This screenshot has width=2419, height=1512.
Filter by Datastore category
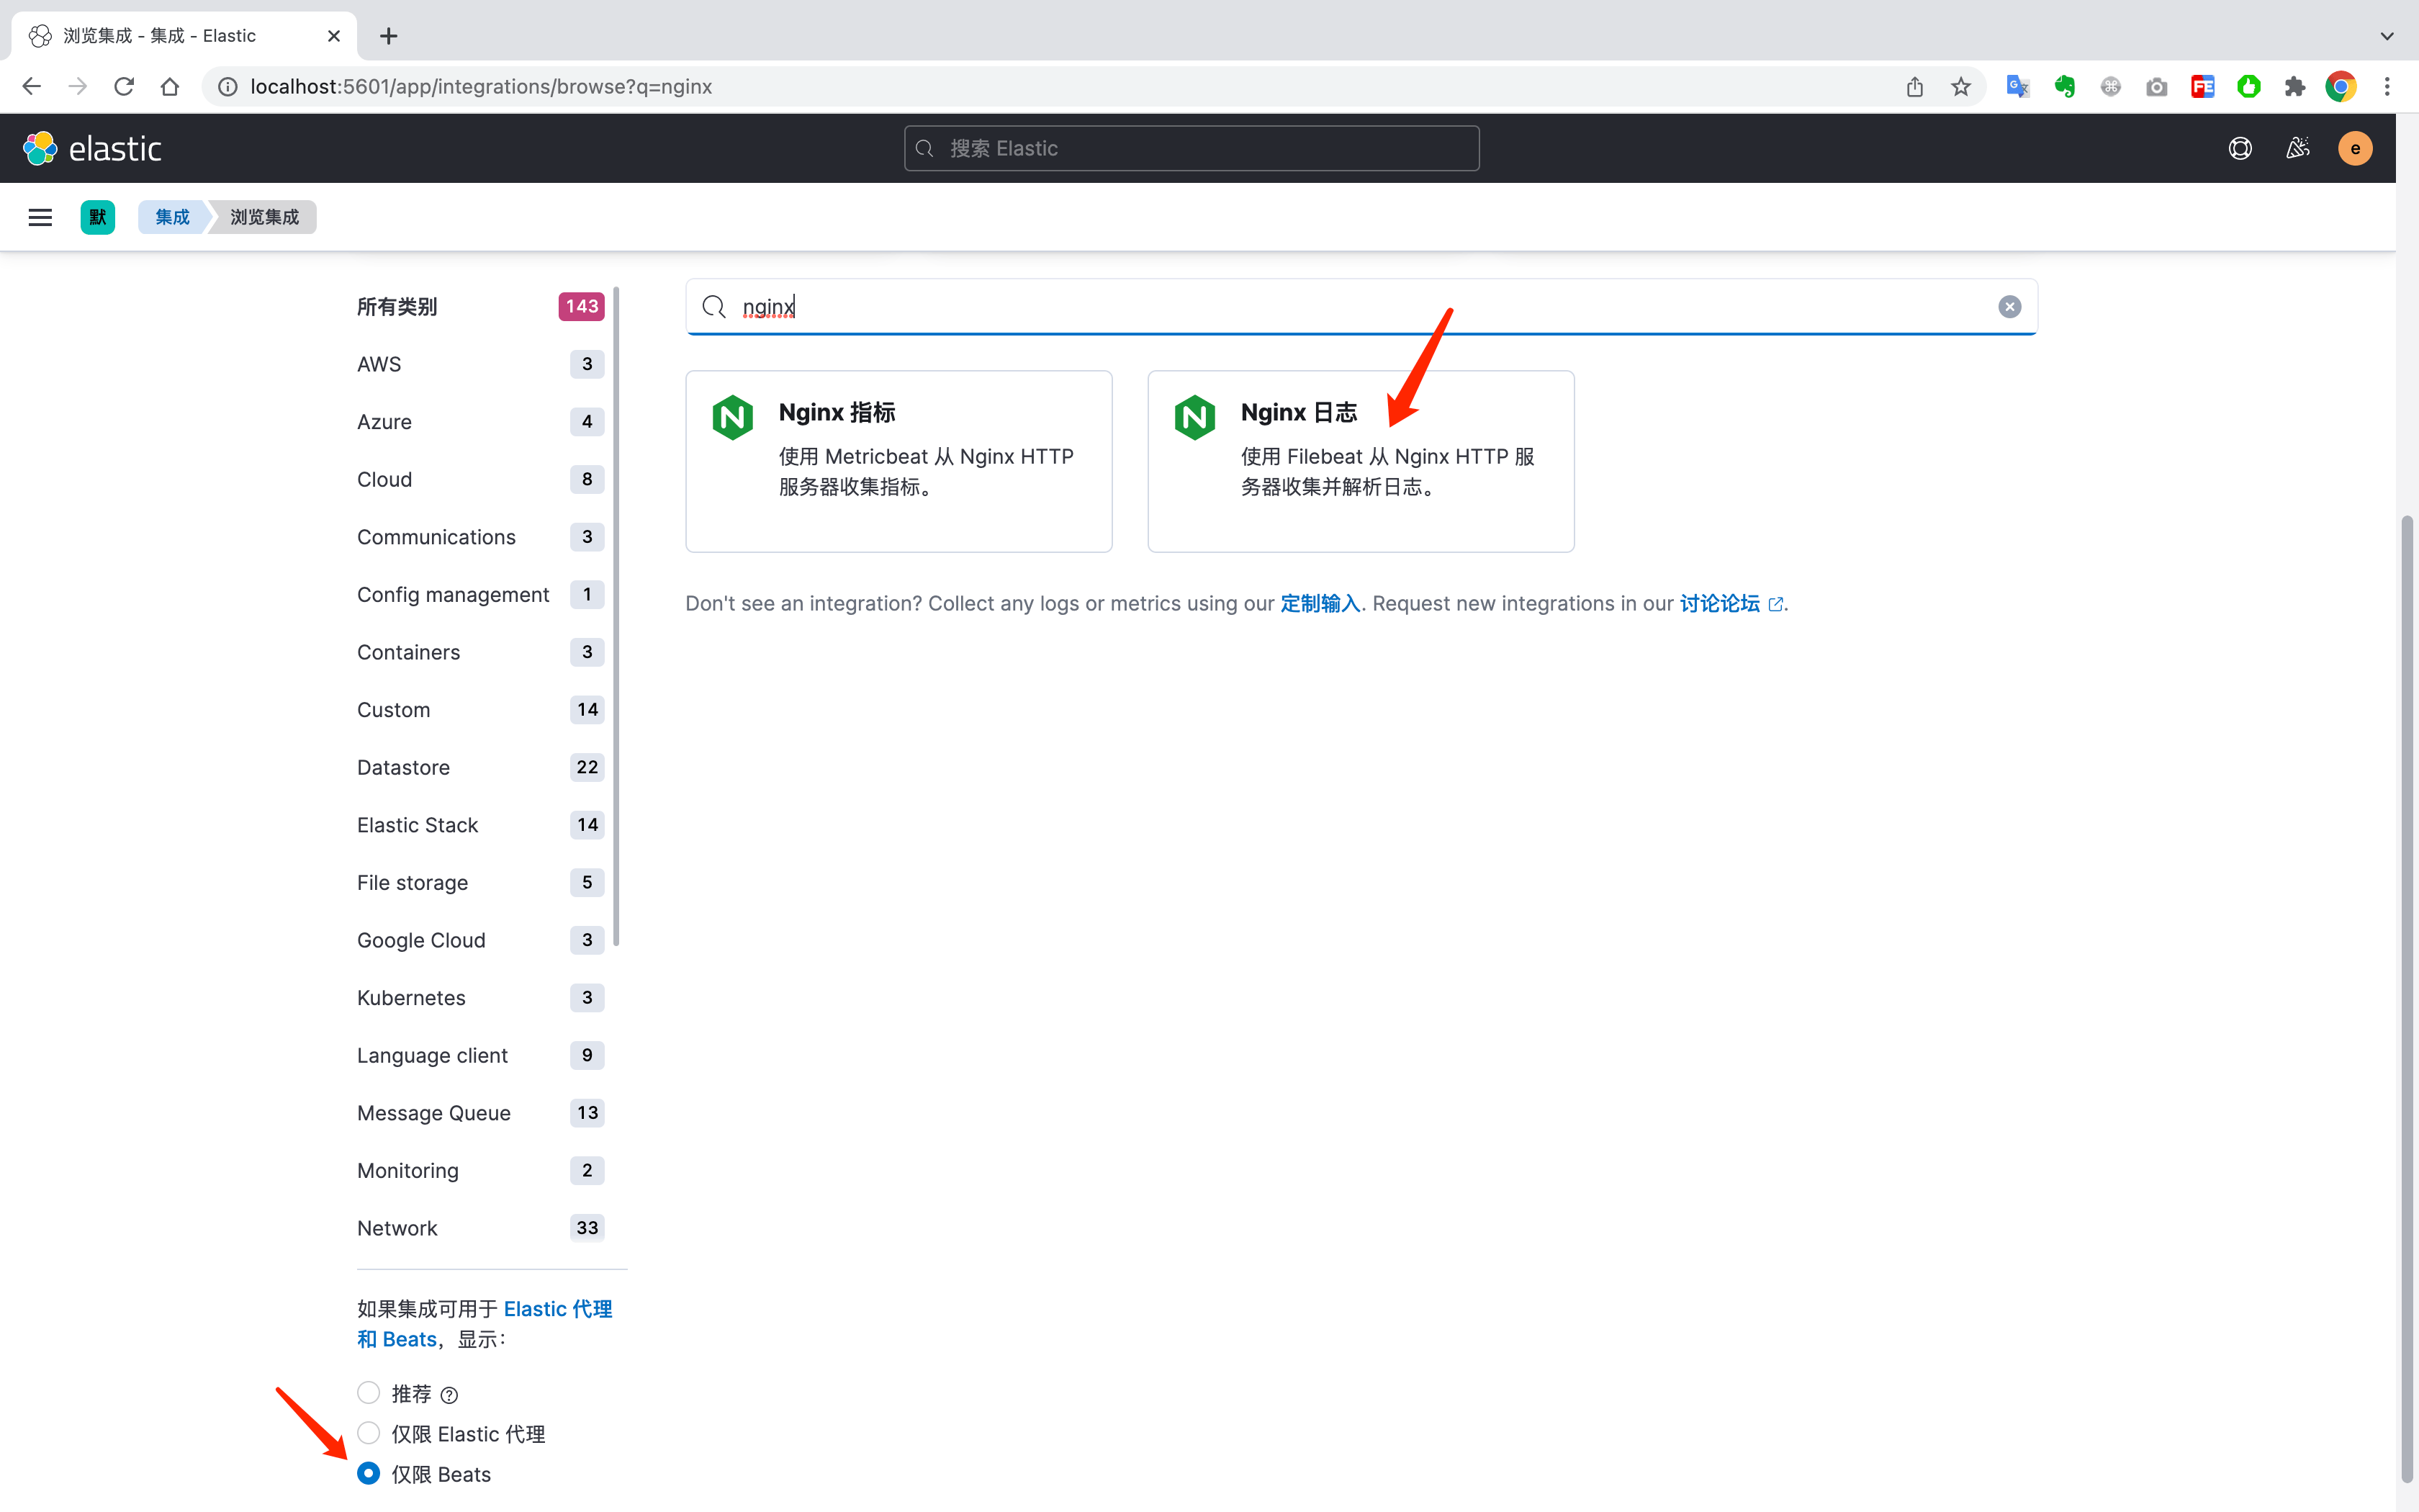tap(481, 768)
